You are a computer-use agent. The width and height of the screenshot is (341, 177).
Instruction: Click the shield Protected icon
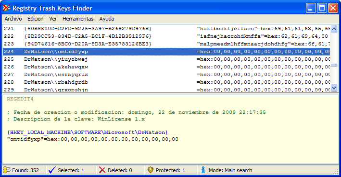[x=150, y=170]
